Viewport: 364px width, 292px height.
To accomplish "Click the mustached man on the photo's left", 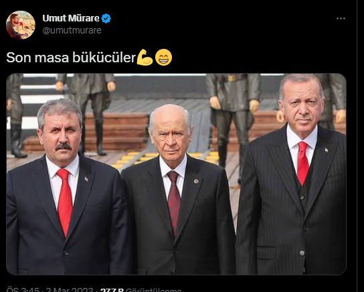I will click(65, 186).
